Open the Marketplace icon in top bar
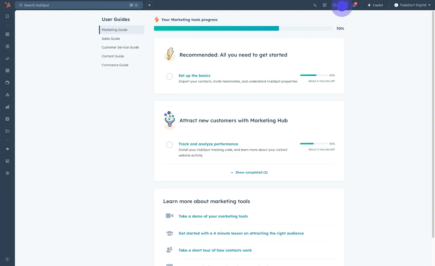Screen dimensions: 435x266 (x=325, y=5)
